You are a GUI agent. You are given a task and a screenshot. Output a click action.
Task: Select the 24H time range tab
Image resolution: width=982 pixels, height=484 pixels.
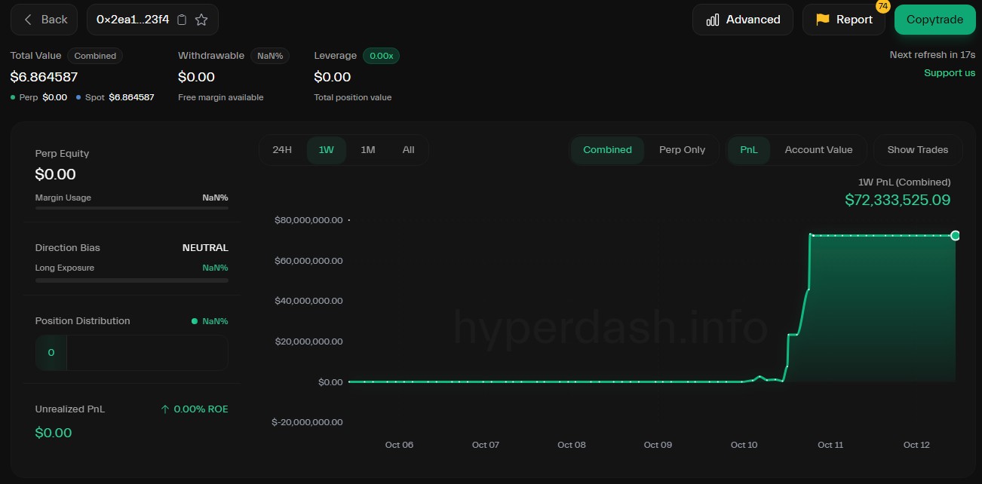[282, 150]
